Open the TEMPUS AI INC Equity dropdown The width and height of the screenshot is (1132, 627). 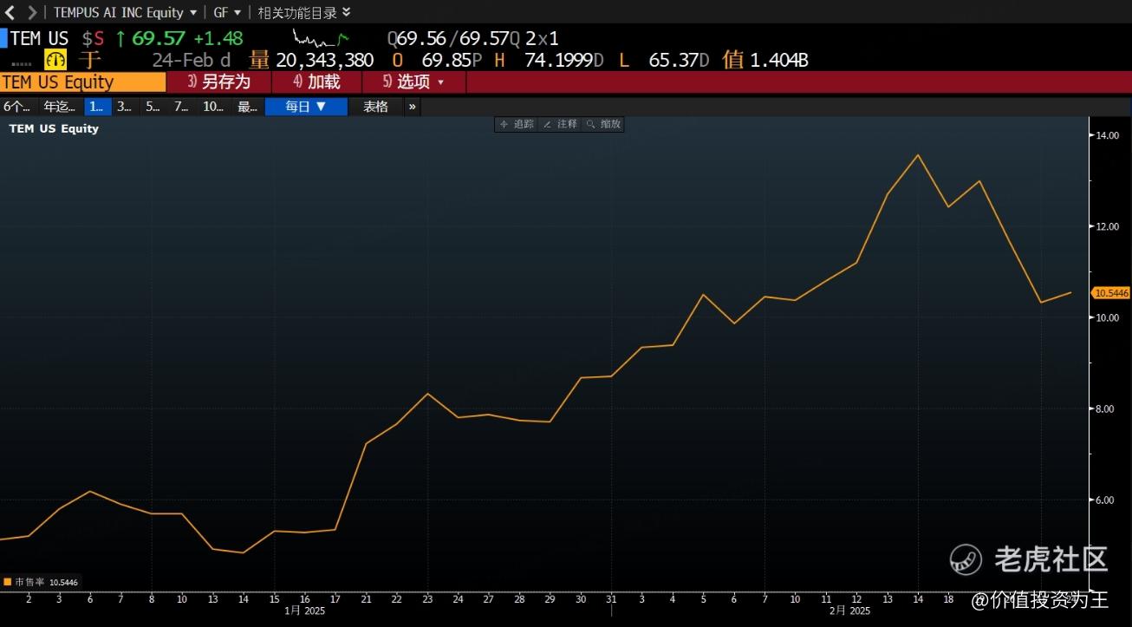pos(125,12)
